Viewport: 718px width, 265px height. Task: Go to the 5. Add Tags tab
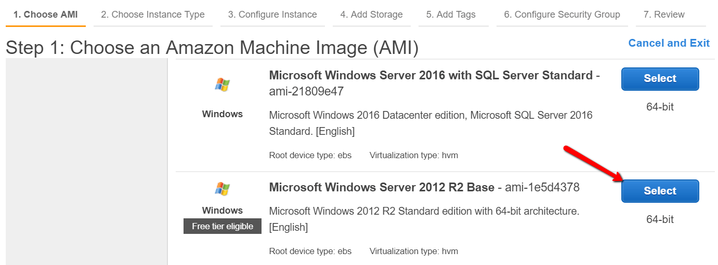(x=451, y=15)
